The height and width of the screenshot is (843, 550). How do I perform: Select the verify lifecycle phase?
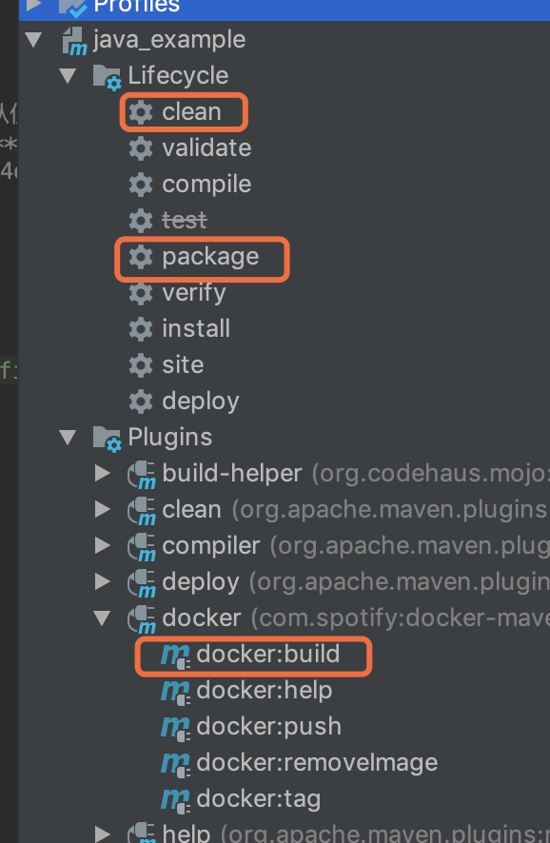pyautogui.click(x=194, y=294)
